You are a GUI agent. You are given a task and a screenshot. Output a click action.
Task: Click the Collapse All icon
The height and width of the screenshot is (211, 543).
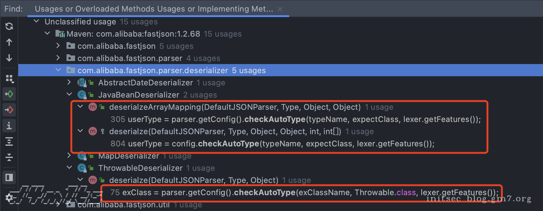[x=9, y=157]
